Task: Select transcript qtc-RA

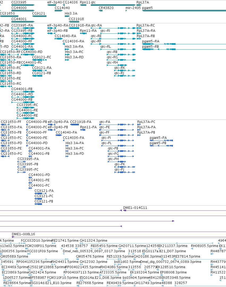Action: coord(96,25)
